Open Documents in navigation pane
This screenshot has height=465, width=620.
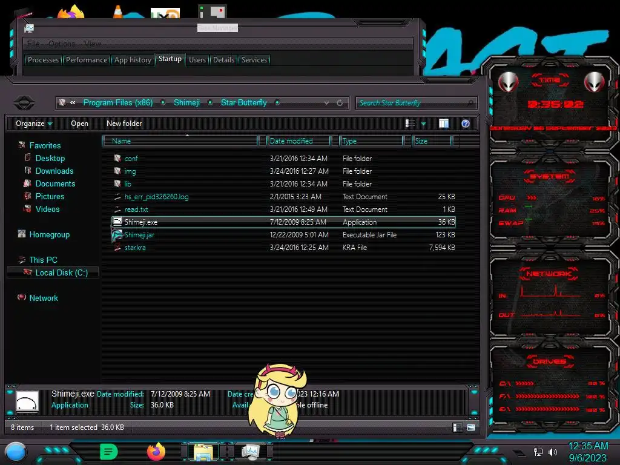[55, 183]
